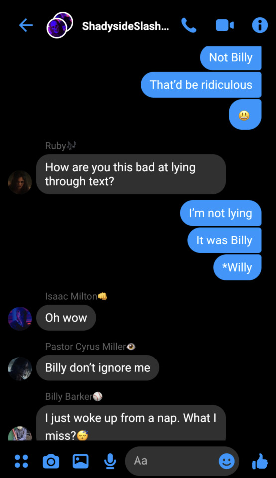Tap the back arrow icon
The image size is (276, 478).
(26, 25)
